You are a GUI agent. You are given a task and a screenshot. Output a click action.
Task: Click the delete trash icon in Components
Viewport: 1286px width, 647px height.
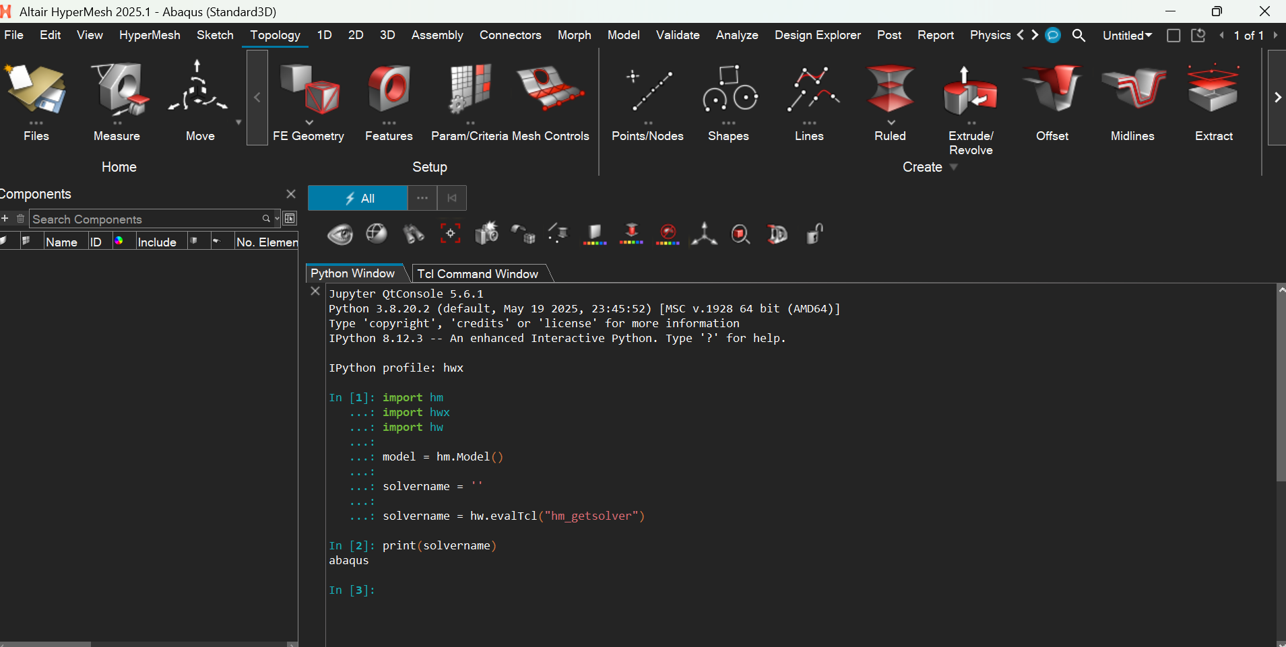pos(20,218)
